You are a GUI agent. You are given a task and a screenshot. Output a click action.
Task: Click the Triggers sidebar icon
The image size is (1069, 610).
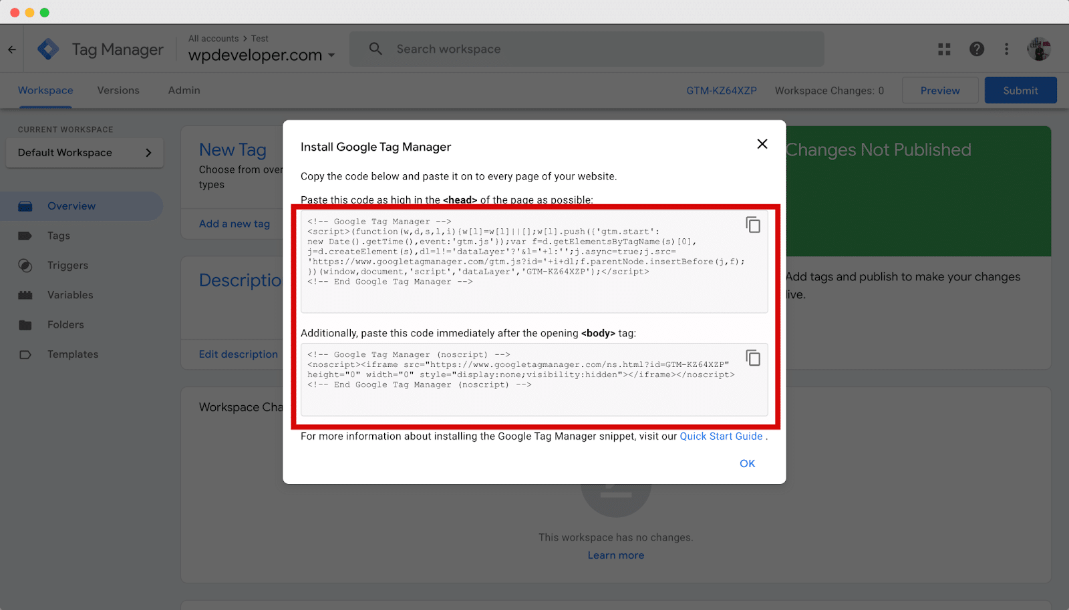pos(25,266)
